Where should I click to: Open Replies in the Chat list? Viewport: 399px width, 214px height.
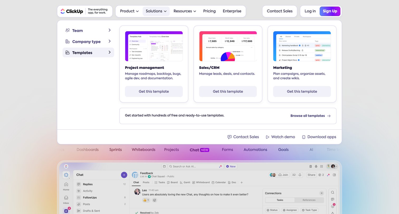[101, 184]
